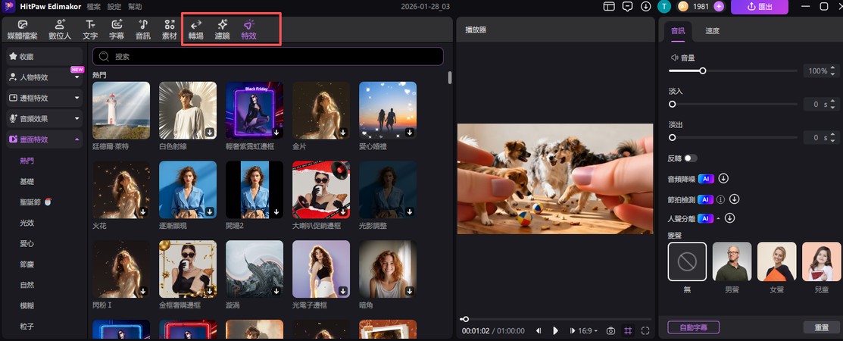Open the 音訊 audio library panel
The image size is (843, 341).
click(x=143, y=30)
